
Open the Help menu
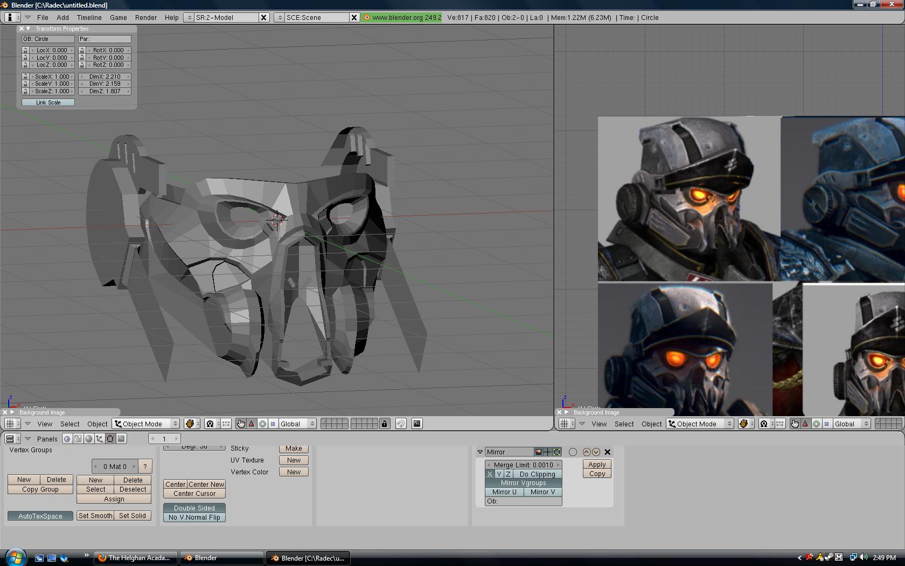coord(171,18)
